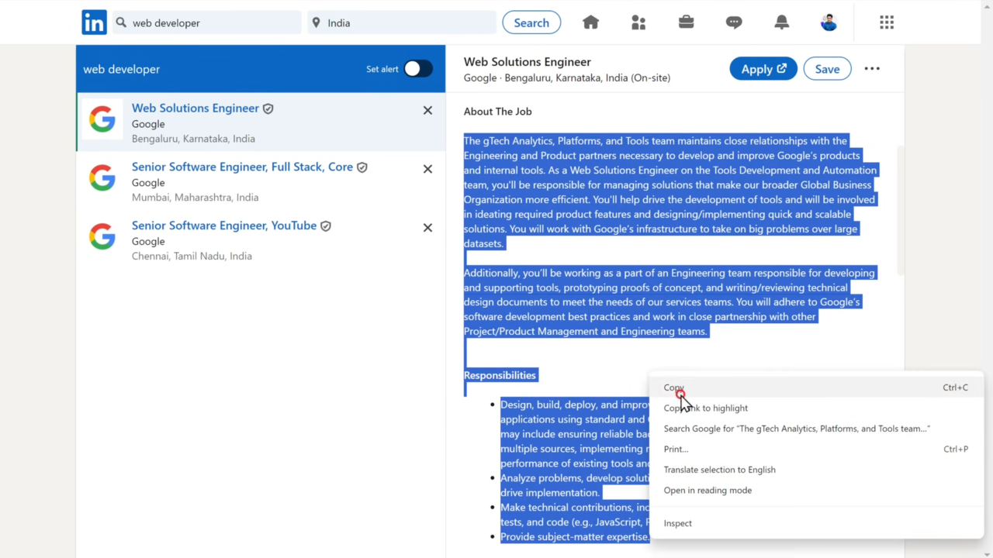Click the web developer search field
The image size is (993, 558).
(x=207, y=22)
